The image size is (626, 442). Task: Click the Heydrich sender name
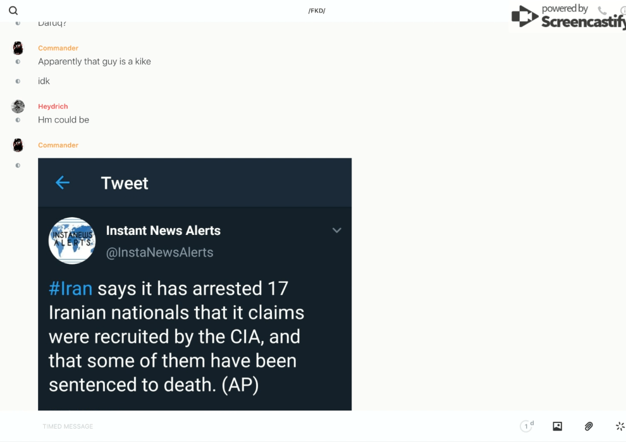tap(52, 107)
